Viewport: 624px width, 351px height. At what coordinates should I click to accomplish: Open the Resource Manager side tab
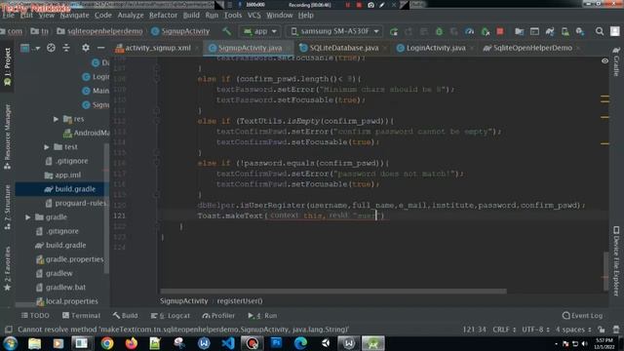(x=7, y=136)
